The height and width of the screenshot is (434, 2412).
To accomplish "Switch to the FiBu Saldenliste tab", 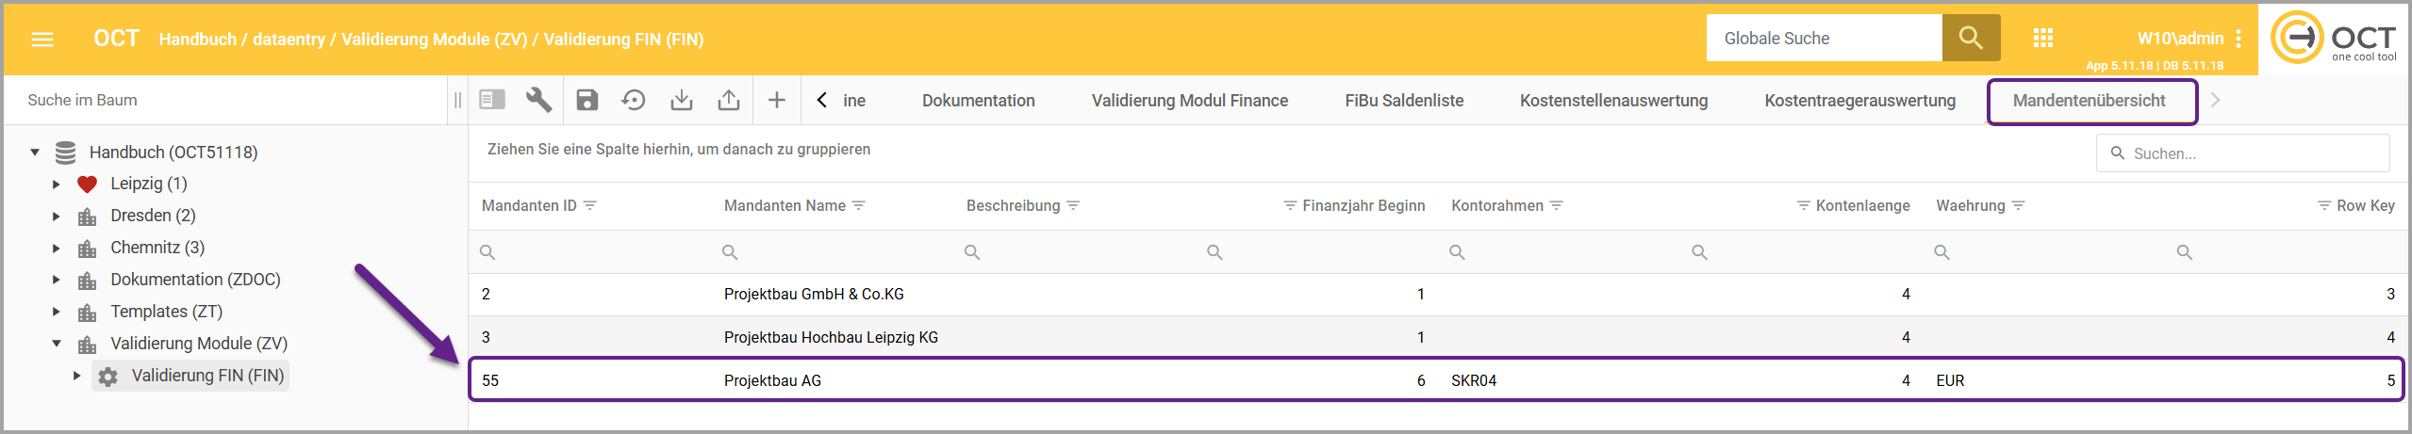I will pyautogui.click(x=1404, y=101).
